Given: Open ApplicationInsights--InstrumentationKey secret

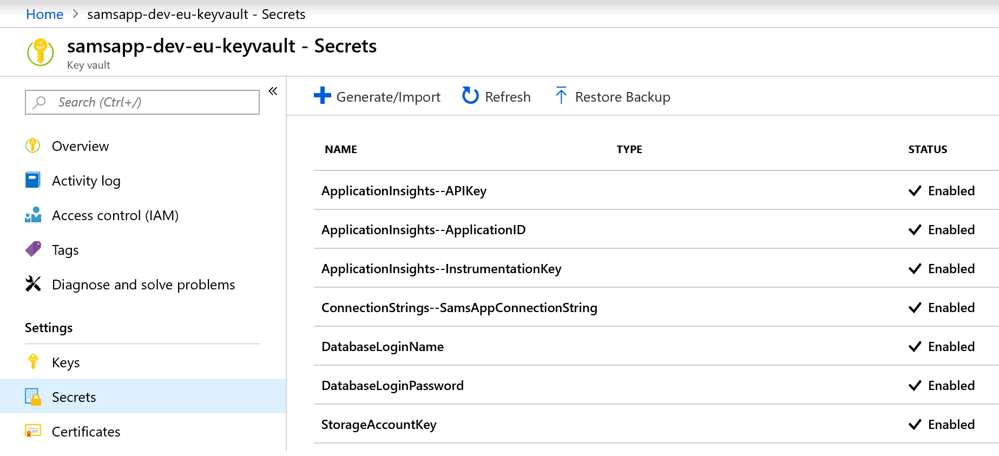Looking at the screenshot, I should 441,269.
